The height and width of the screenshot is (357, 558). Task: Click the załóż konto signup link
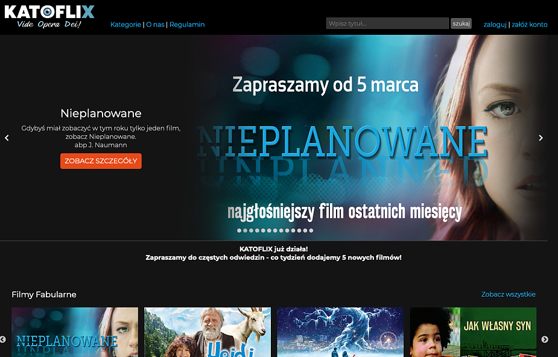click(x=529, y=25)
